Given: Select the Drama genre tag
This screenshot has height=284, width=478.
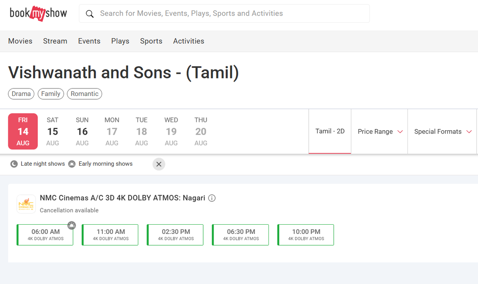Looking at the screenshot, I should tap(21, 94).
